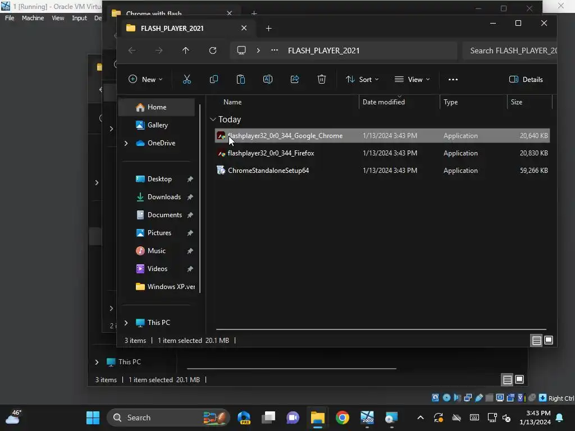
Task: Open the View dropdown menu
Action: click(x=412, y=79)
